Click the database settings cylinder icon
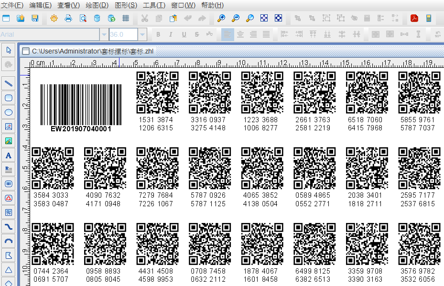The image size is (444, 286). [x=97, y=19]
